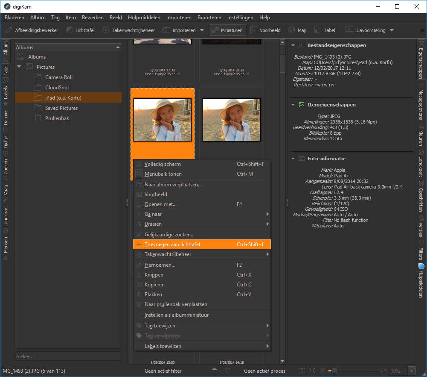Select the Zoeken left sidebar tab

click(x=6, y=170)
